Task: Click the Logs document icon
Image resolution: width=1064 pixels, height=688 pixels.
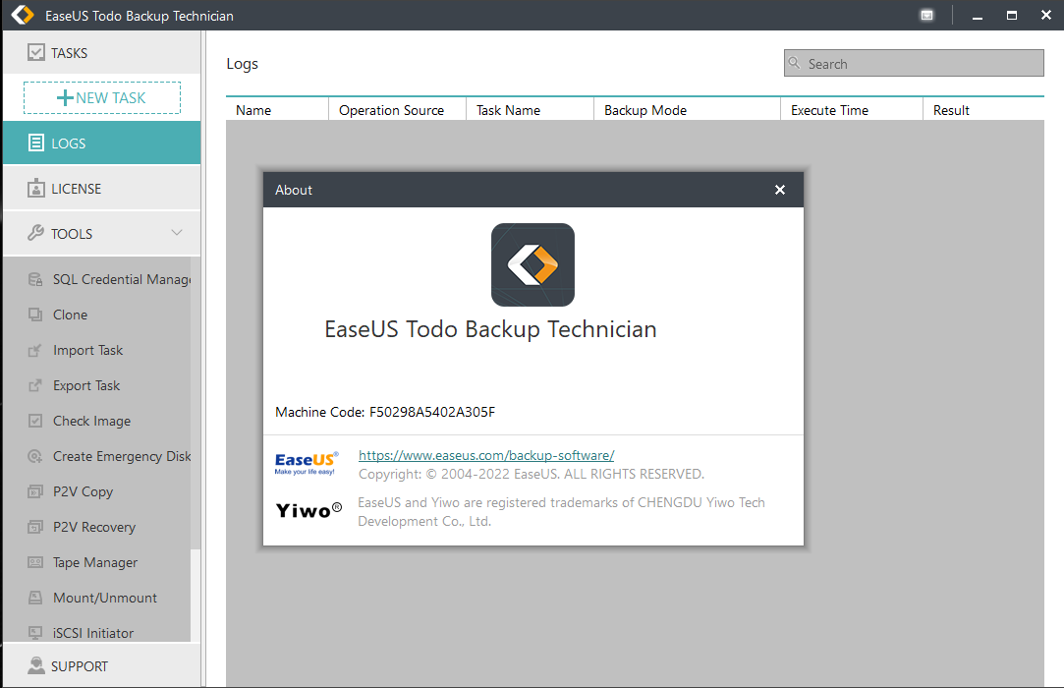Action: coord(36,143)
